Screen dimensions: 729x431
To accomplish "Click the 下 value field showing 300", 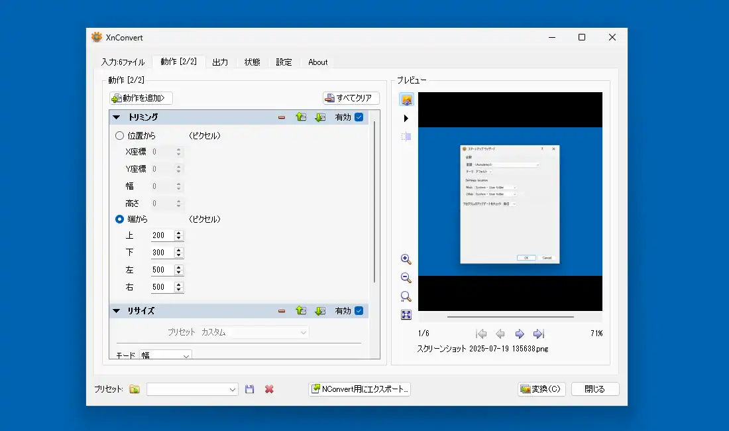I will point(162,253).
